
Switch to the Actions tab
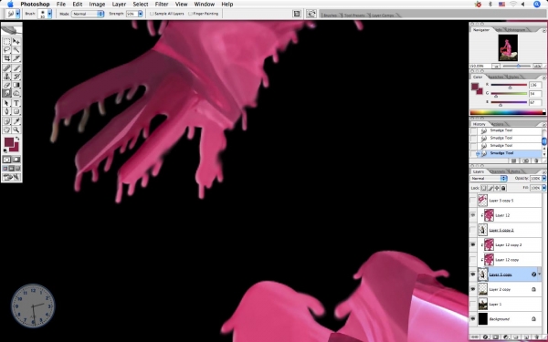click(497, 124)
